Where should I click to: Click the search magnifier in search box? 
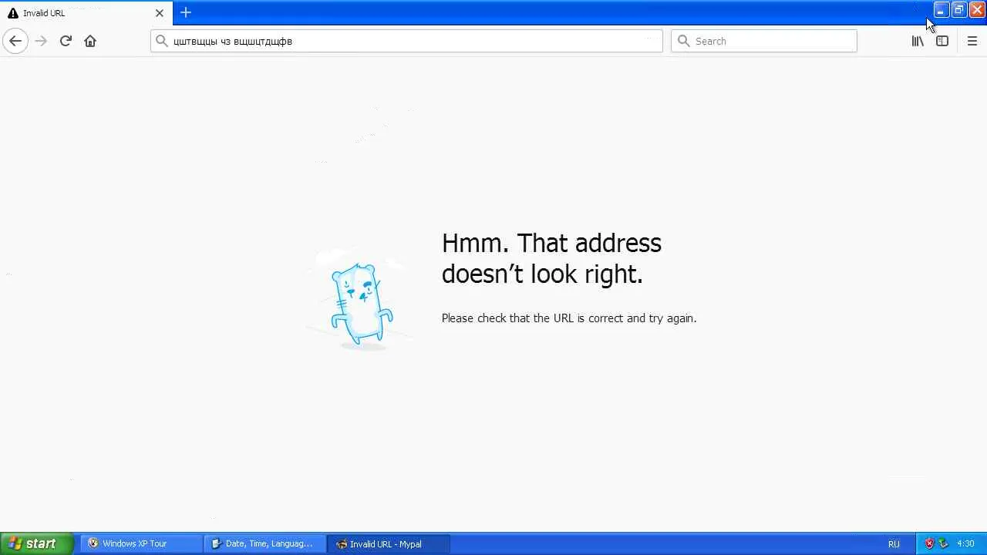tap(683, 41)
